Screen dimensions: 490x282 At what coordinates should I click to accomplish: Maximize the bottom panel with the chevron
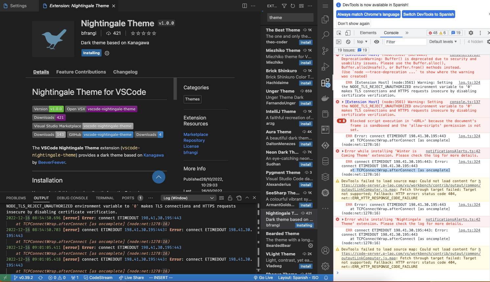pos(247,198)
